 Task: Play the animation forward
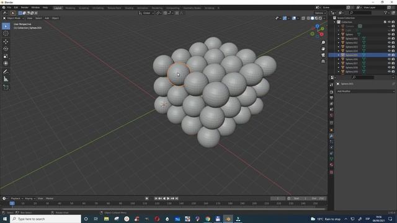pos(168,198)
